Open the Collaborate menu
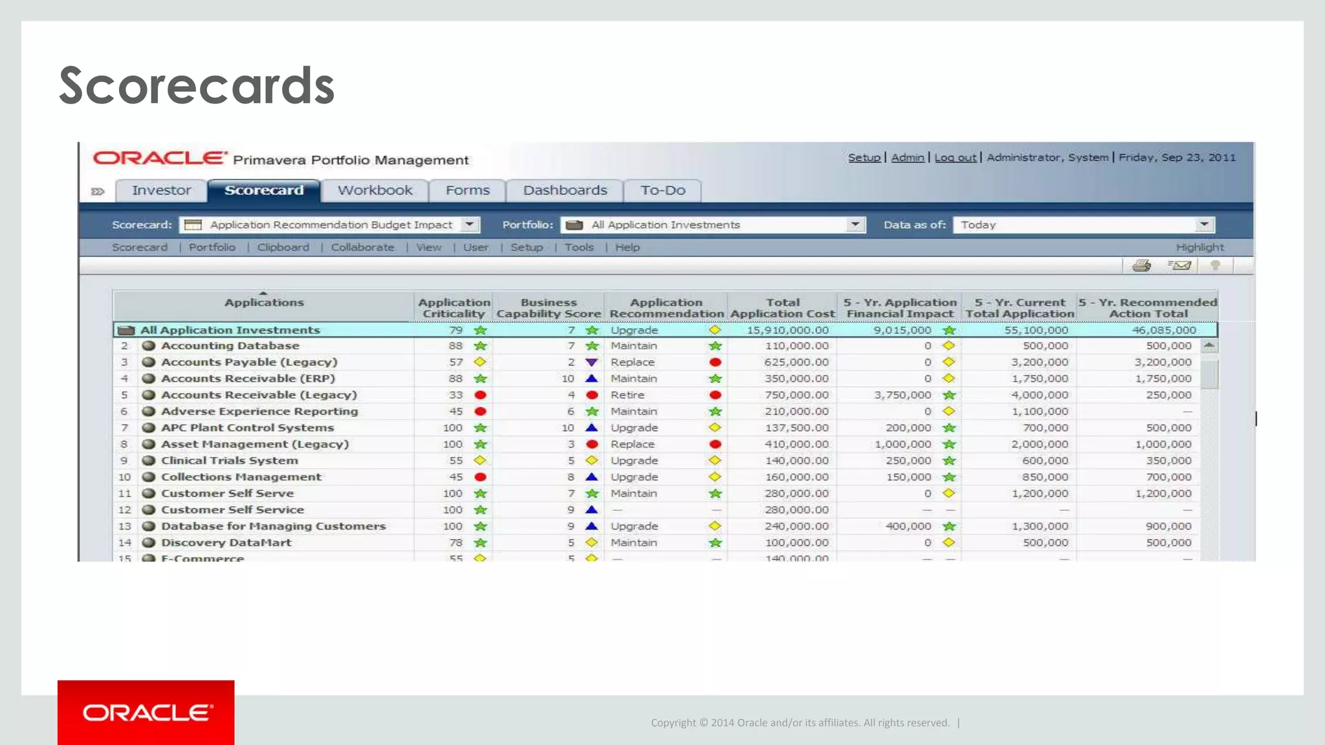The height and width of the screenshot is (745, 1325). (362, 247)
